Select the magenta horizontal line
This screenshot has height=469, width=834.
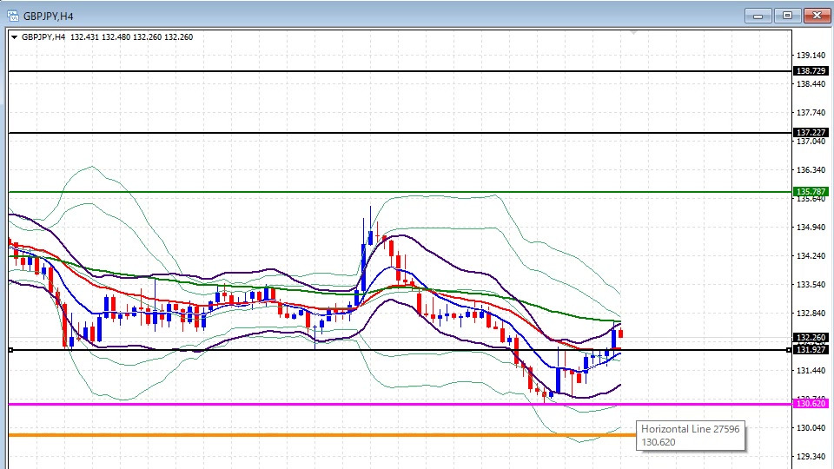pyautogui.click(x=400, y=404)
